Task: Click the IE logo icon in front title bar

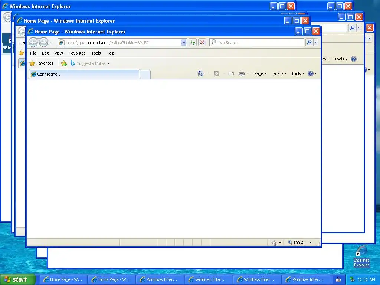Action: (x=30, y=31)
